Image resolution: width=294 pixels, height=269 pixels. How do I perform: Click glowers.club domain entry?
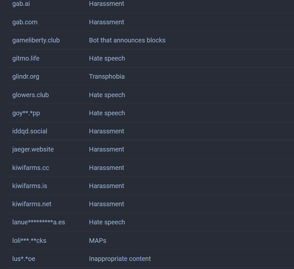30,95
